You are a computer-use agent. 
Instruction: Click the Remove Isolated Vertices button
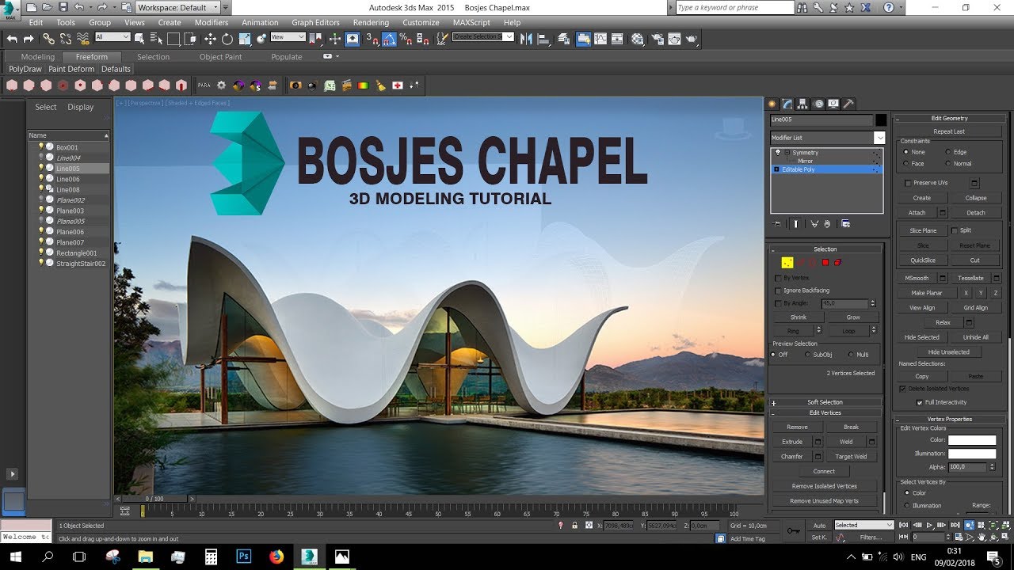point(825,486)
